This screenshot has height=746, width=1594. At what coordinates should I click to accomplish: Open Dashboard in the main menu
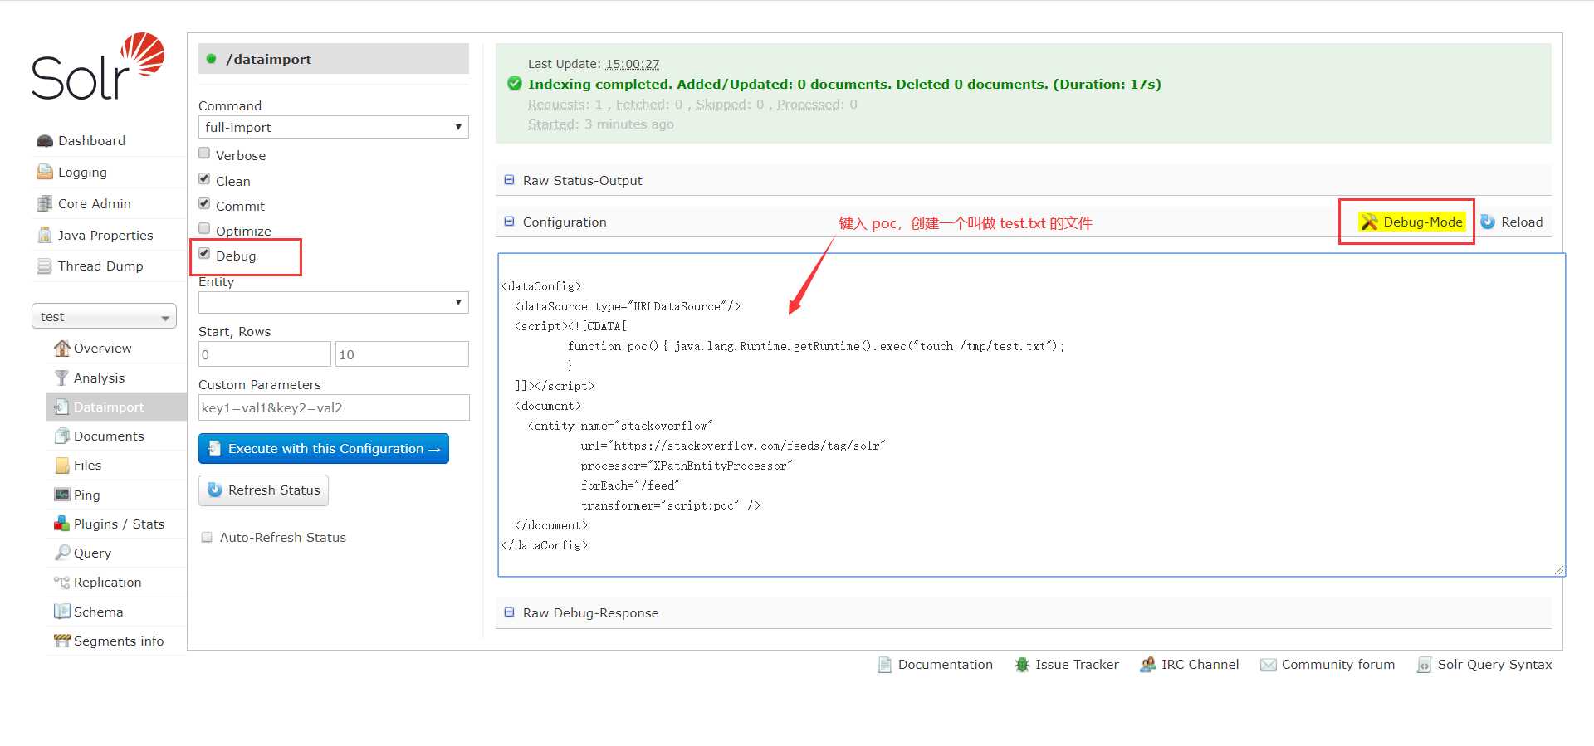point(91,141)
